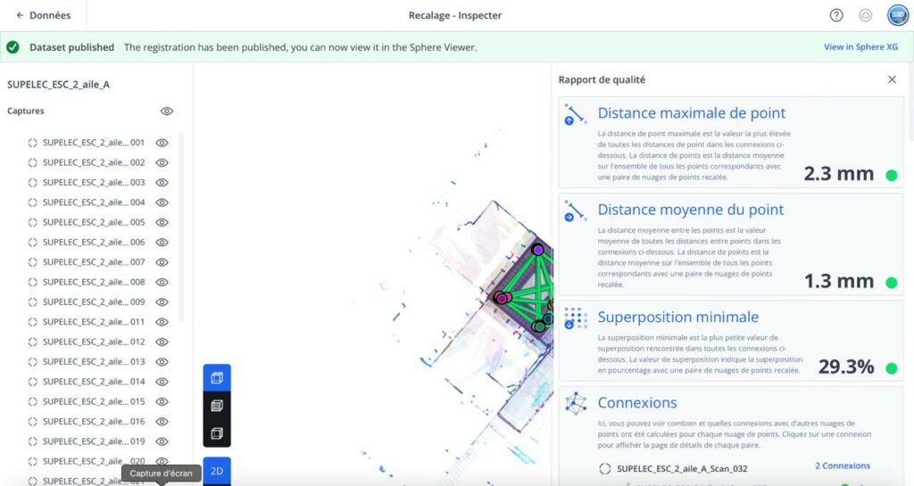
Task: Click the purple scan node in map
Action: [x=538, y=250]
